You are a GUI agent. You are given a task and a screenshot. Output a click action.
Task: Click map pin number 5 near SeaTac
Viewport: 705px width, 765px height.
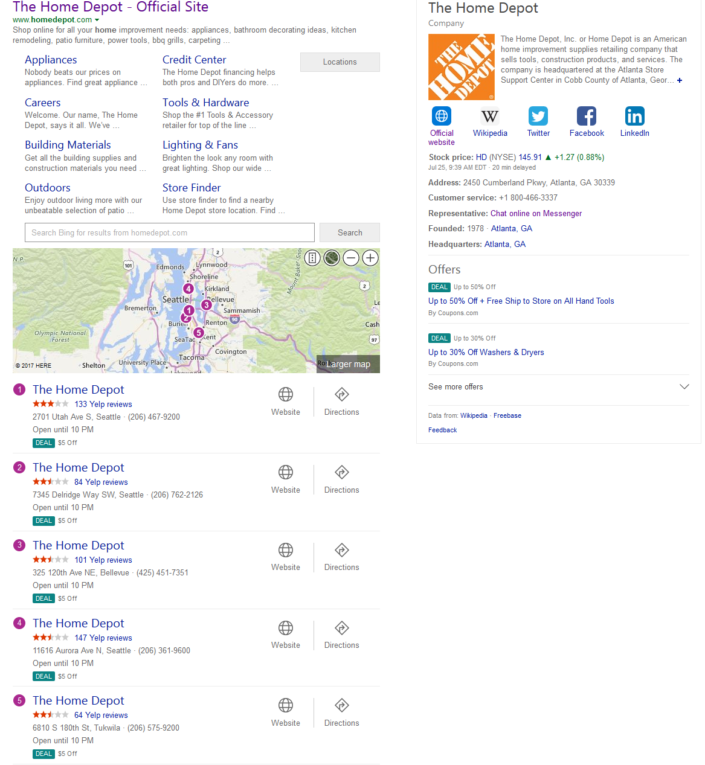pos(198,332)
